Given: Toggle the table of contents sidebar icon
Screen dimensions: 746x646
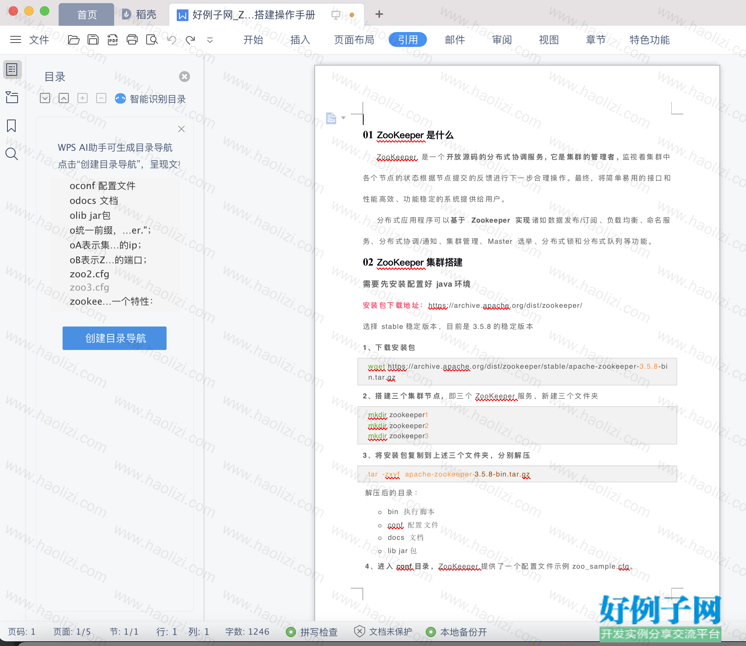Looking at the screenshot, I should (12, 70).
